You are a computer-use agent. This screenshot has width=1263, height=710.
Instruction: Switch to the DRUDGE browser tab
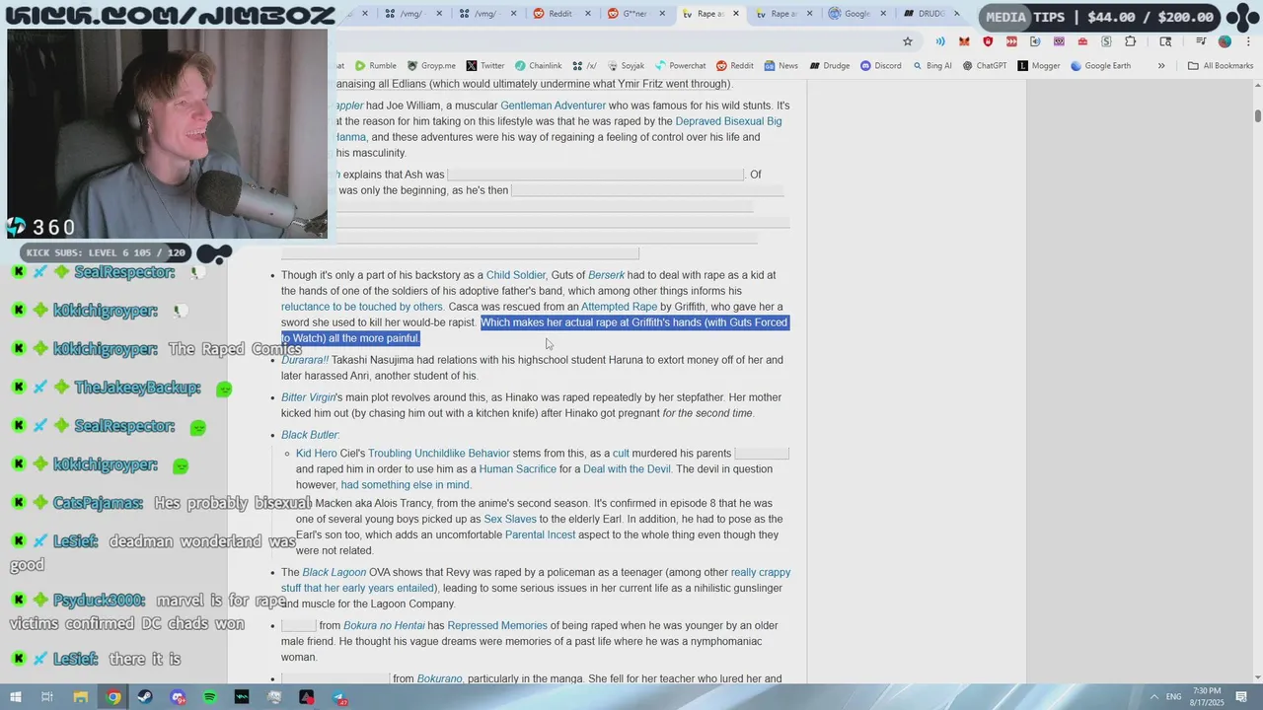(925, 14)
